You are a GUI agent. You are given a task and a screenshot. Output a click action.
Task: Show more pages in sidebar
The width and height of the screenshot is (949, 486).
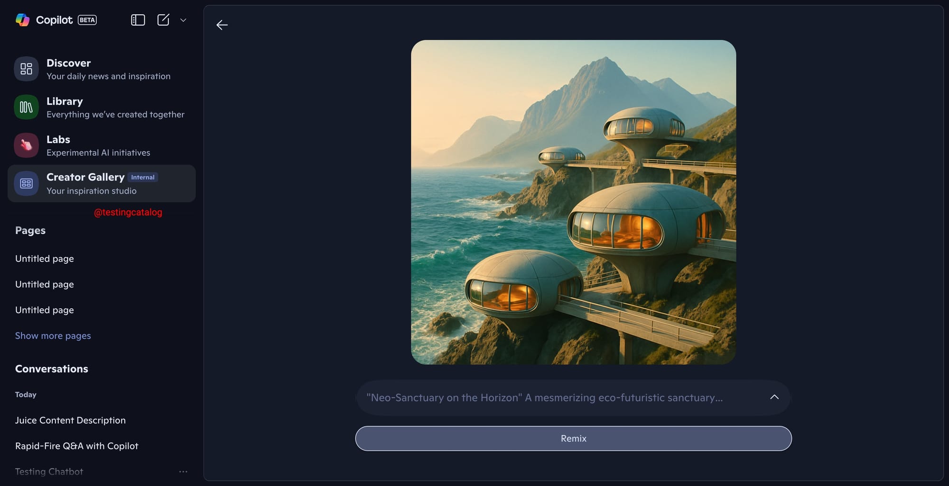[x=53, y=335]
